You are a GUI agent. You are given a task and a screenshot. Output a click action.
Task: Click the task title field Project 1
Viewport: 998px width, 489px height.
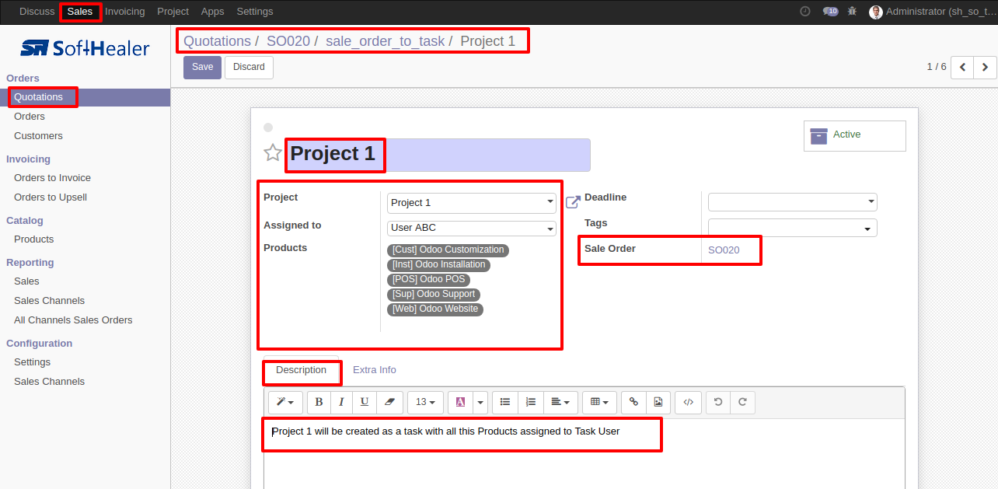pyautogui.click(x=438, y=155)
